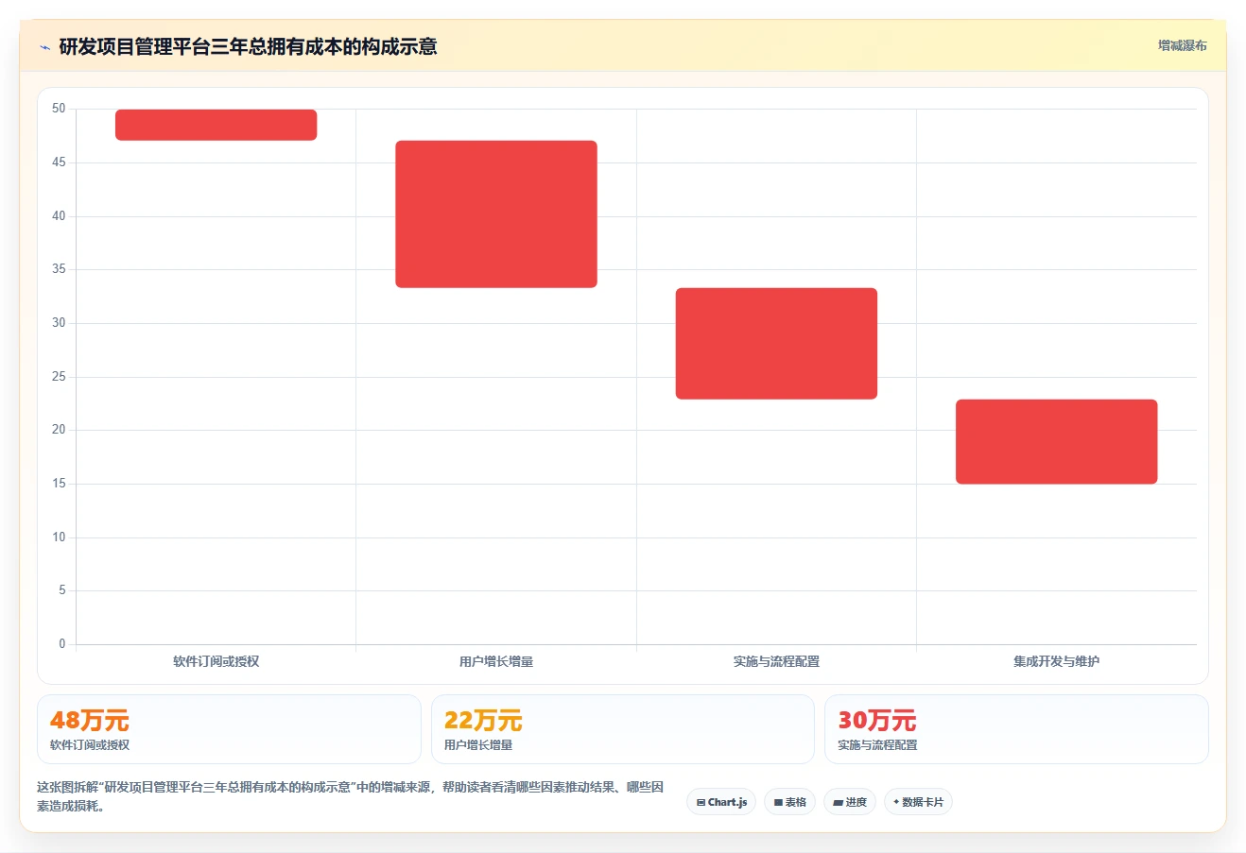Click x-axis label 用户增长增量
This screenshot has width=1246, height=853.
pyautogui.click(x=496, y=661)
